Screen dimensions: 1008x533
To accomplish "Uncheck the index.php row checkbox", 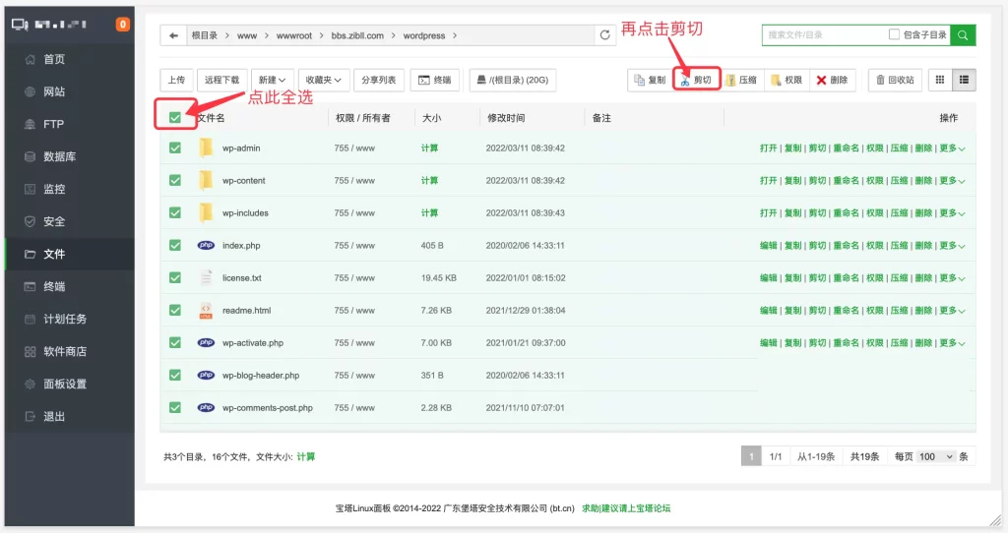I will pos(175,245).
